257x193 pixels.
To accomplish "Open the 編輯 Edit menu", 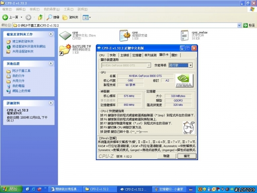I will pyautogui.click(x=20, y=9).
